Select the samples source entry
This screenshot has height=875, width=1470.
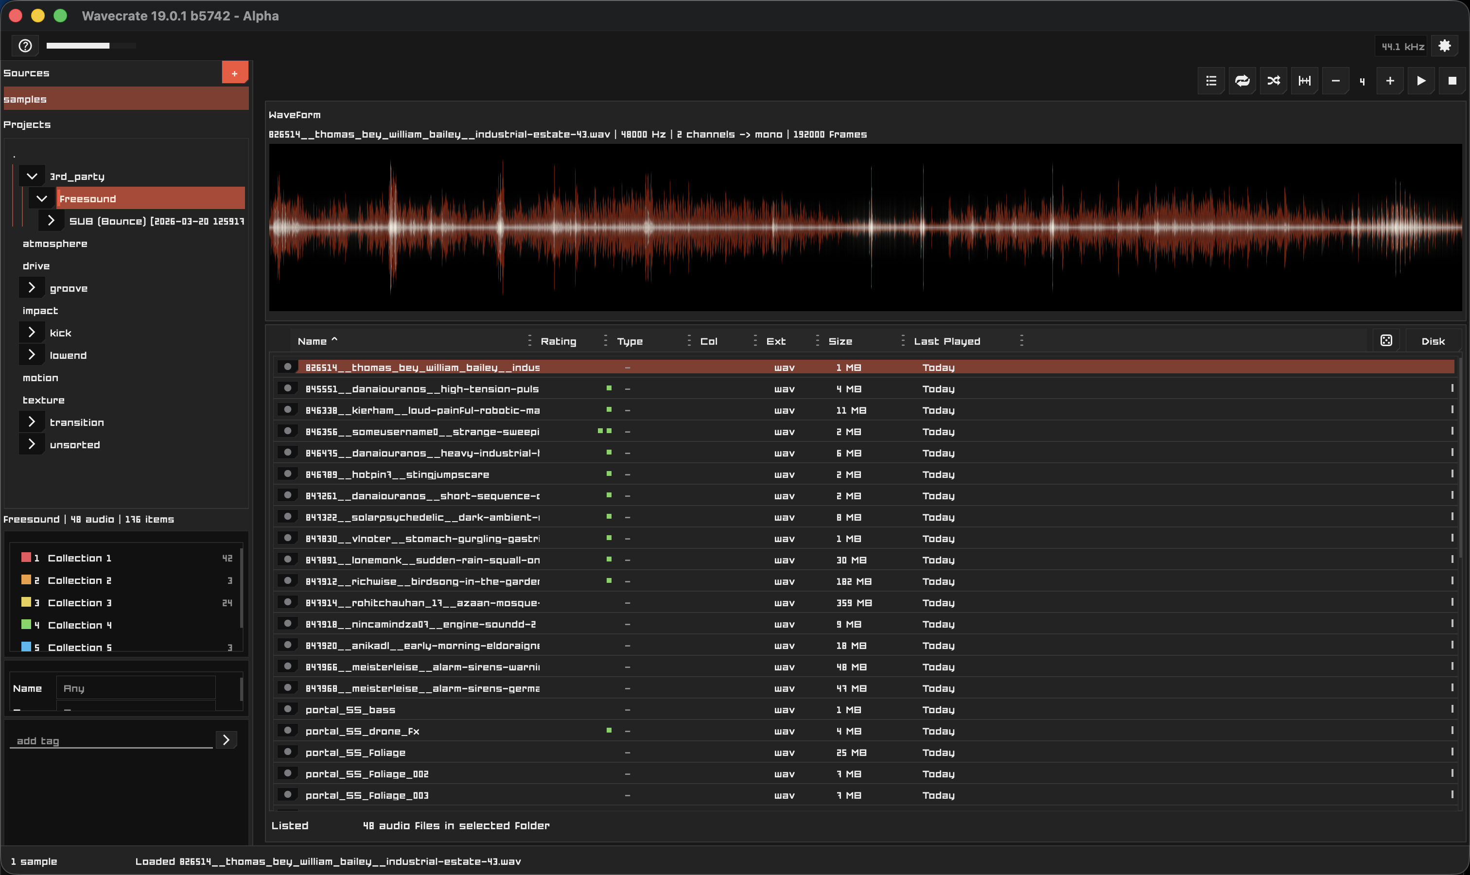[x=125, y=99]
